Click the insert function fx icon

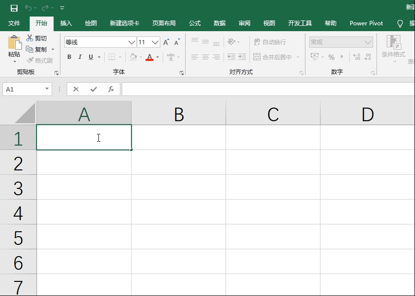pyautogui.click(x=111, y=89)
